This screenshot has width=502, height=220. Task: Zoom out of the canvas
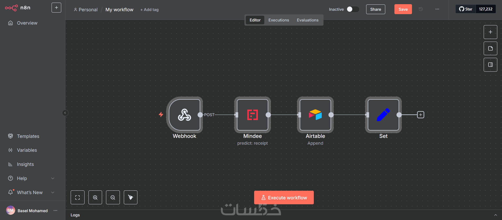113,198
